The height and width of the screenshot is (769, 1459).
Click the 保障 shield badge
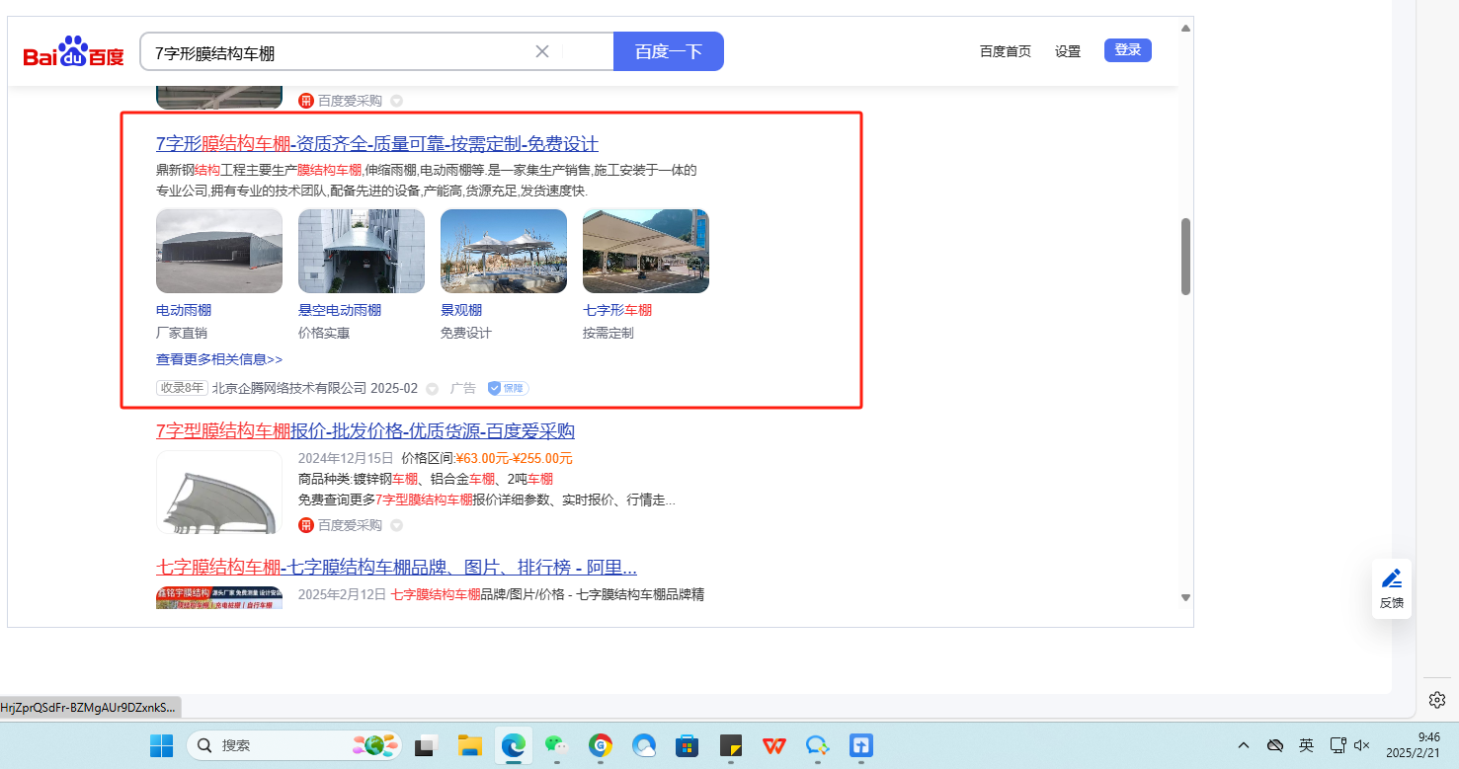pos(508,388)
